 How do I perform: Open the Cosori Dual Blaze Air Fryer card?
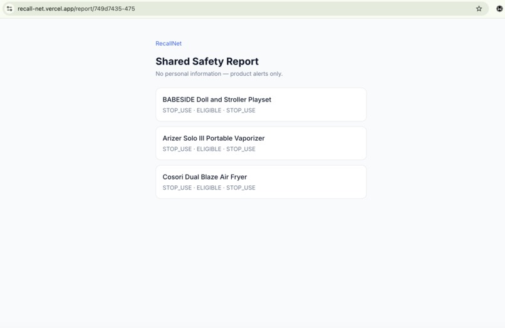click(x=261, y=182)
